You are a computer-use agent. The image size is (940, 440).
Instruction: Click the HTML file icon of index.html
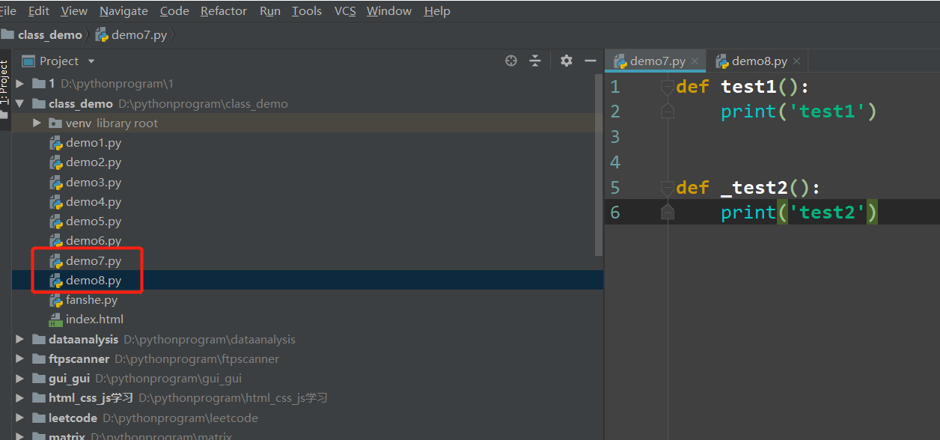click(x=55, y=320)
